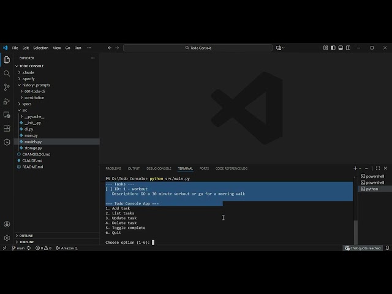Open Run and Debug view icon

tap(7, 101)
